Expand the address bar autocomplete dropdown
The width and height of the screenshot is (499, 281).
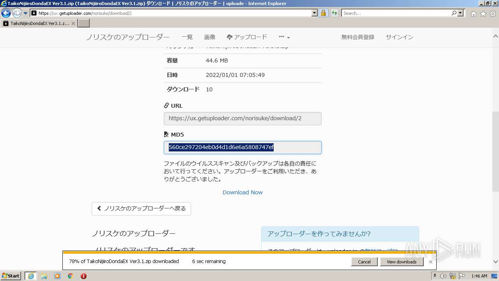pos(315,13)
